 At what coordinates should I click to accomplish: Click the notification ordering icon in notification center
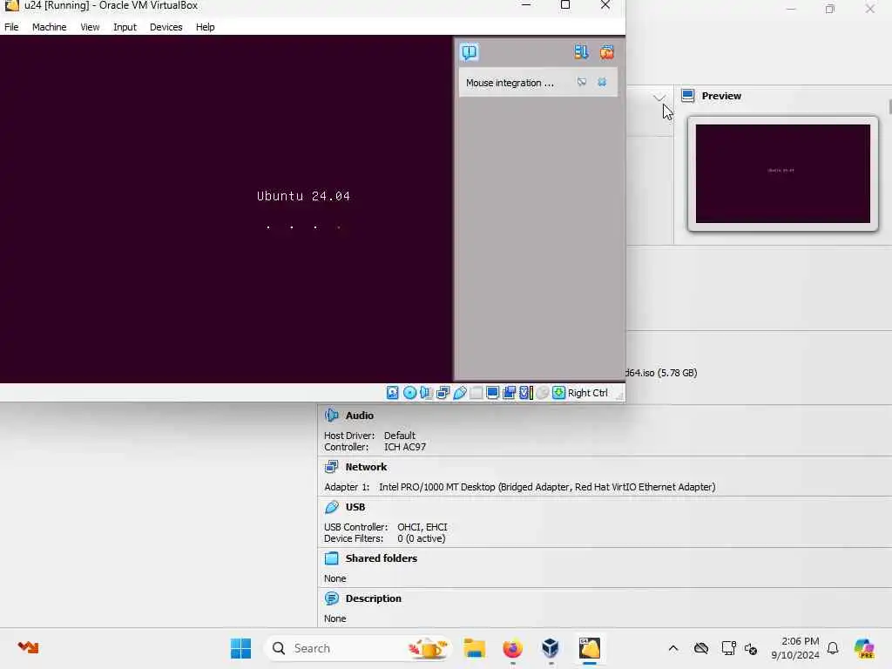point(581,52)
